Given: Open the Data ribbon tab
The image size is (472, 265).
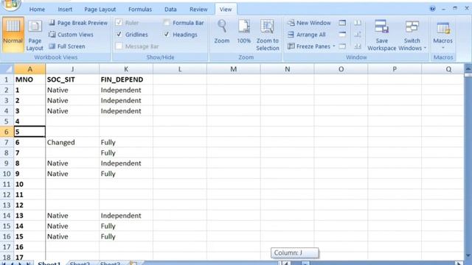Looking at the screenshot, I should 170,10.
